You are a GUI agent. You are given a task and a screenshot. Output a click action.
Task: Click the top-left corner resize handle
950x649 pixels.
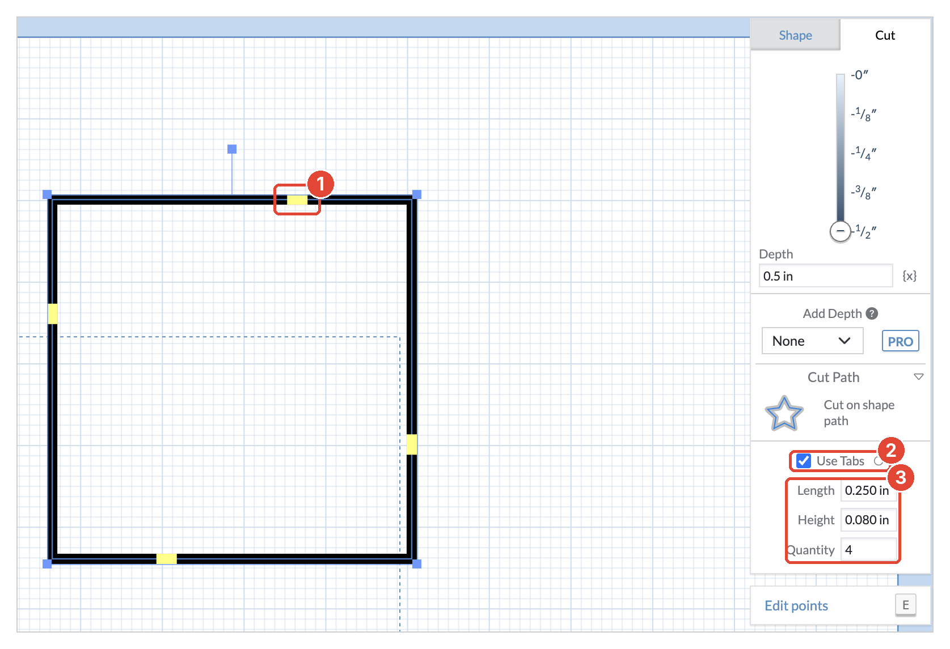tap(47, 194)
